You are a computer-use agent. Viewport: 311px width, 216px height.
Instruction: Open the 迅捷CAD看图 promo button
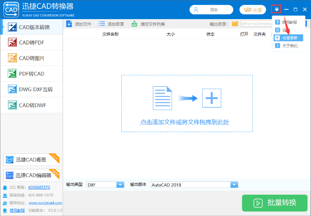31,160
